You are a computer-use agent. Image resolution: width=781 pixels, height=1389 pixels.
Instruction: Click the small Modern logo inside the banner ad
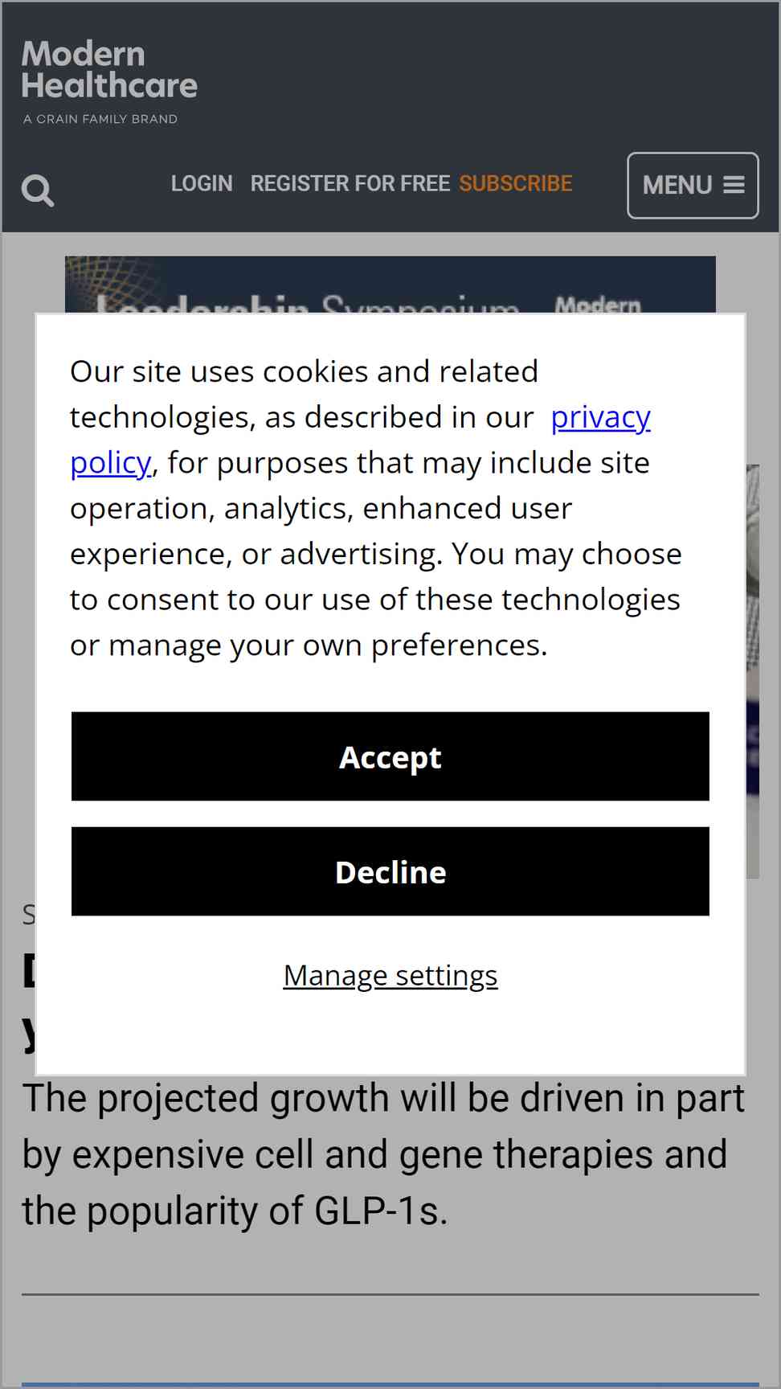pyautogui.click(x=598, y=305)
